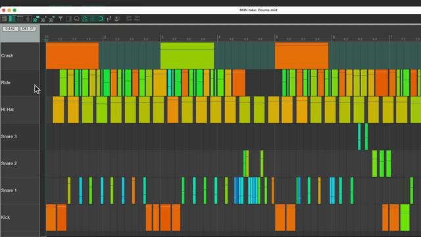Click the first note-with-green-badge toolbar icon

pos(36,18)
